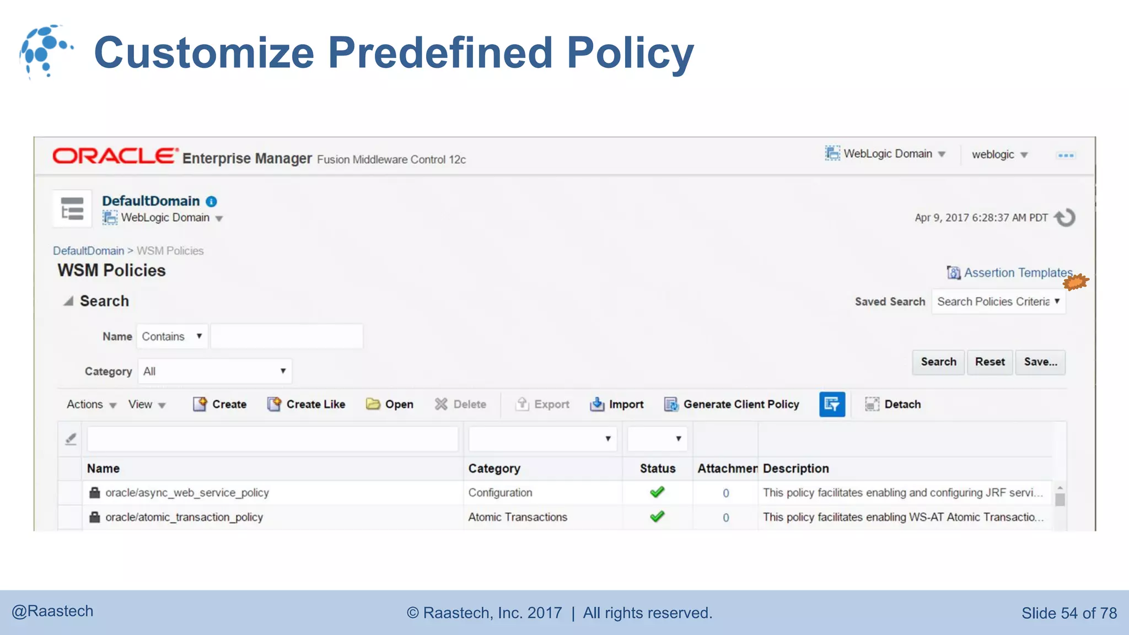Viewport: 1129px width, 635px height.
Task: Select the oracle/async_web_service_policy row
Action: pos(555,493)
